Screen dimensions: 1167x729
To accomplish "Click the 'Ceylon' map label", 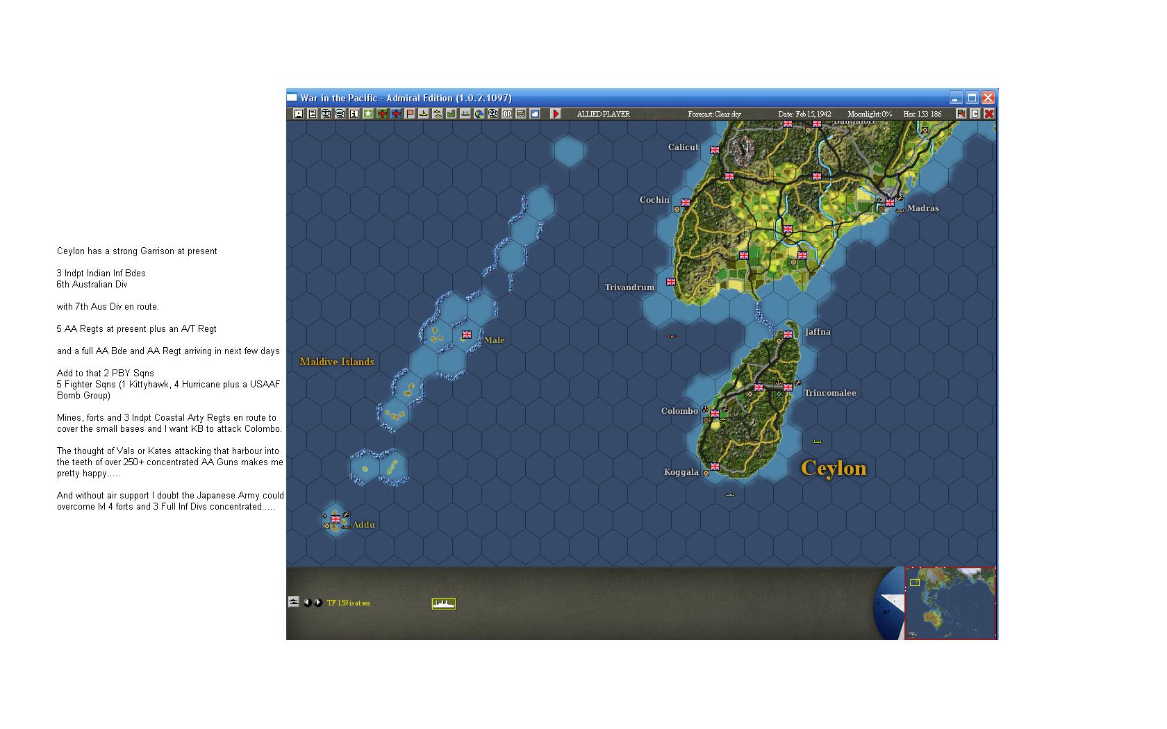I will click(834, 468).
